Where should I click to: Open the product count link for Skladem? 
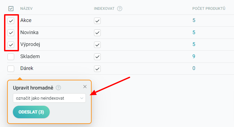coord(194,56)
